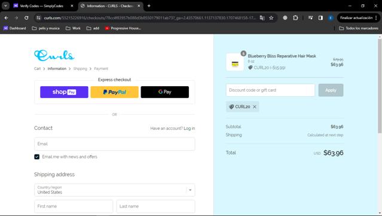
Task: Open Todos los marcadores folder
Action: tap(359, 28)
